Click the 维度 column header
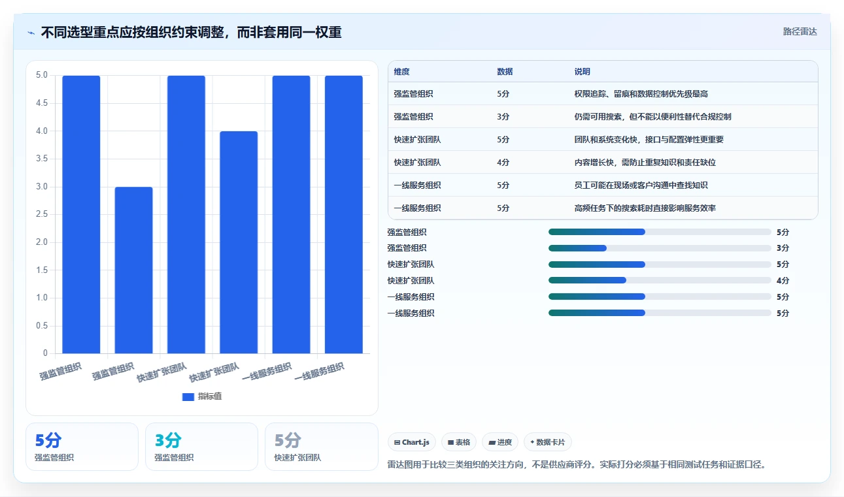 [x=401, y=72]
